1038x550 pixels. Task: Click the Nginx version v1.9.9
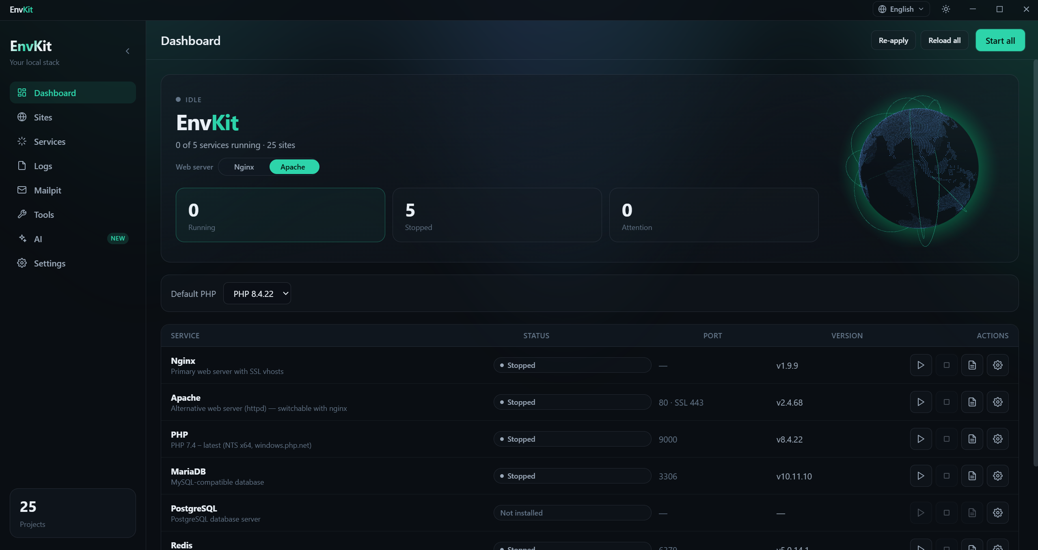coord(787,365)
